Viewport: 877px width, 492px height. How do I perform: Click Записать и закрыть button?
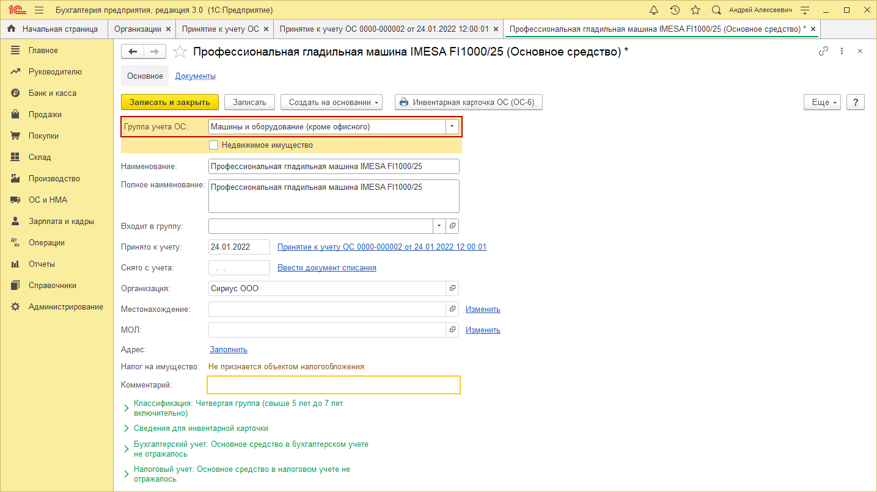[x=170, y=102]
